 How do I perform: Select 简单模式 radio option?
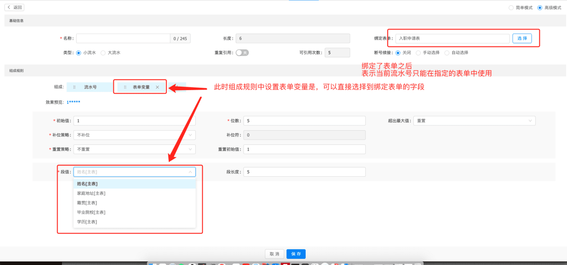point(511,8)
